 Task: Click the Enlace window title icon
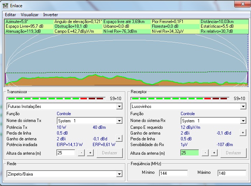[5, 5]
